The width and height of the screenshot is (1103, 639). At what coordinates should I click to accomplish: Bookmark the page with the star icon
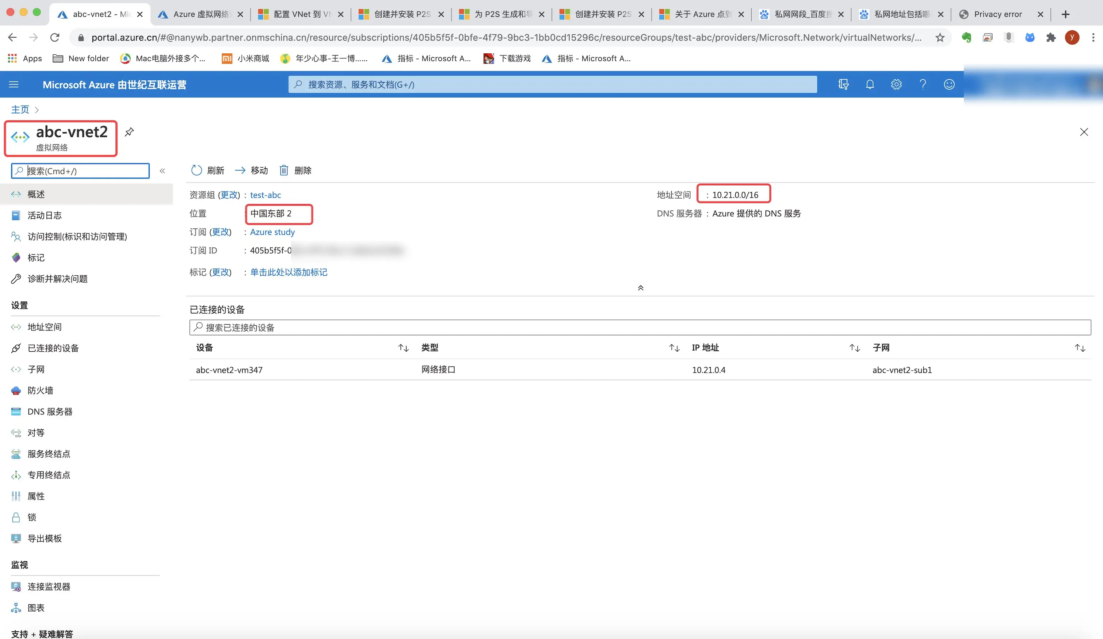(940, 38)
